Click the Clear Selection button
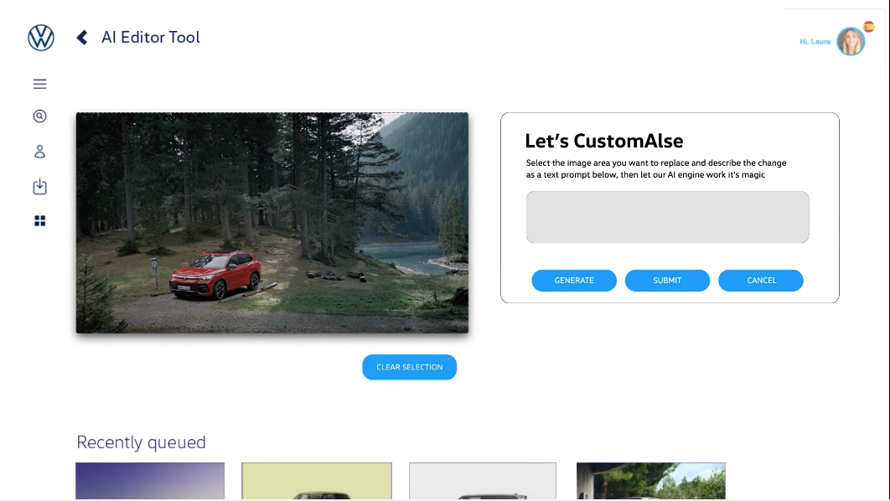 (x=409, y=367)
